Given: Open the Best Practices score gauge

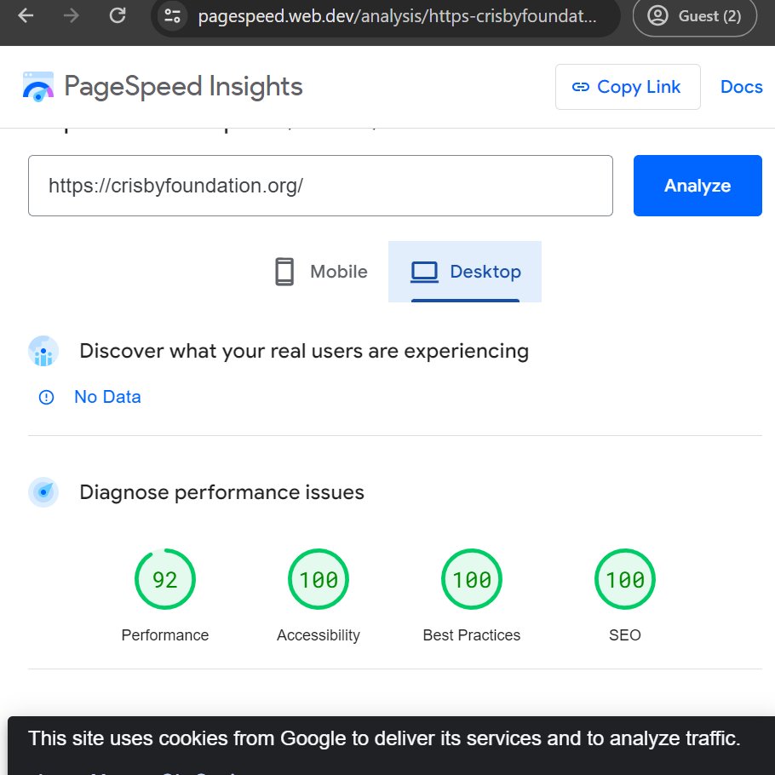Looking at the screenshot, I should click(x=472, y=579).
